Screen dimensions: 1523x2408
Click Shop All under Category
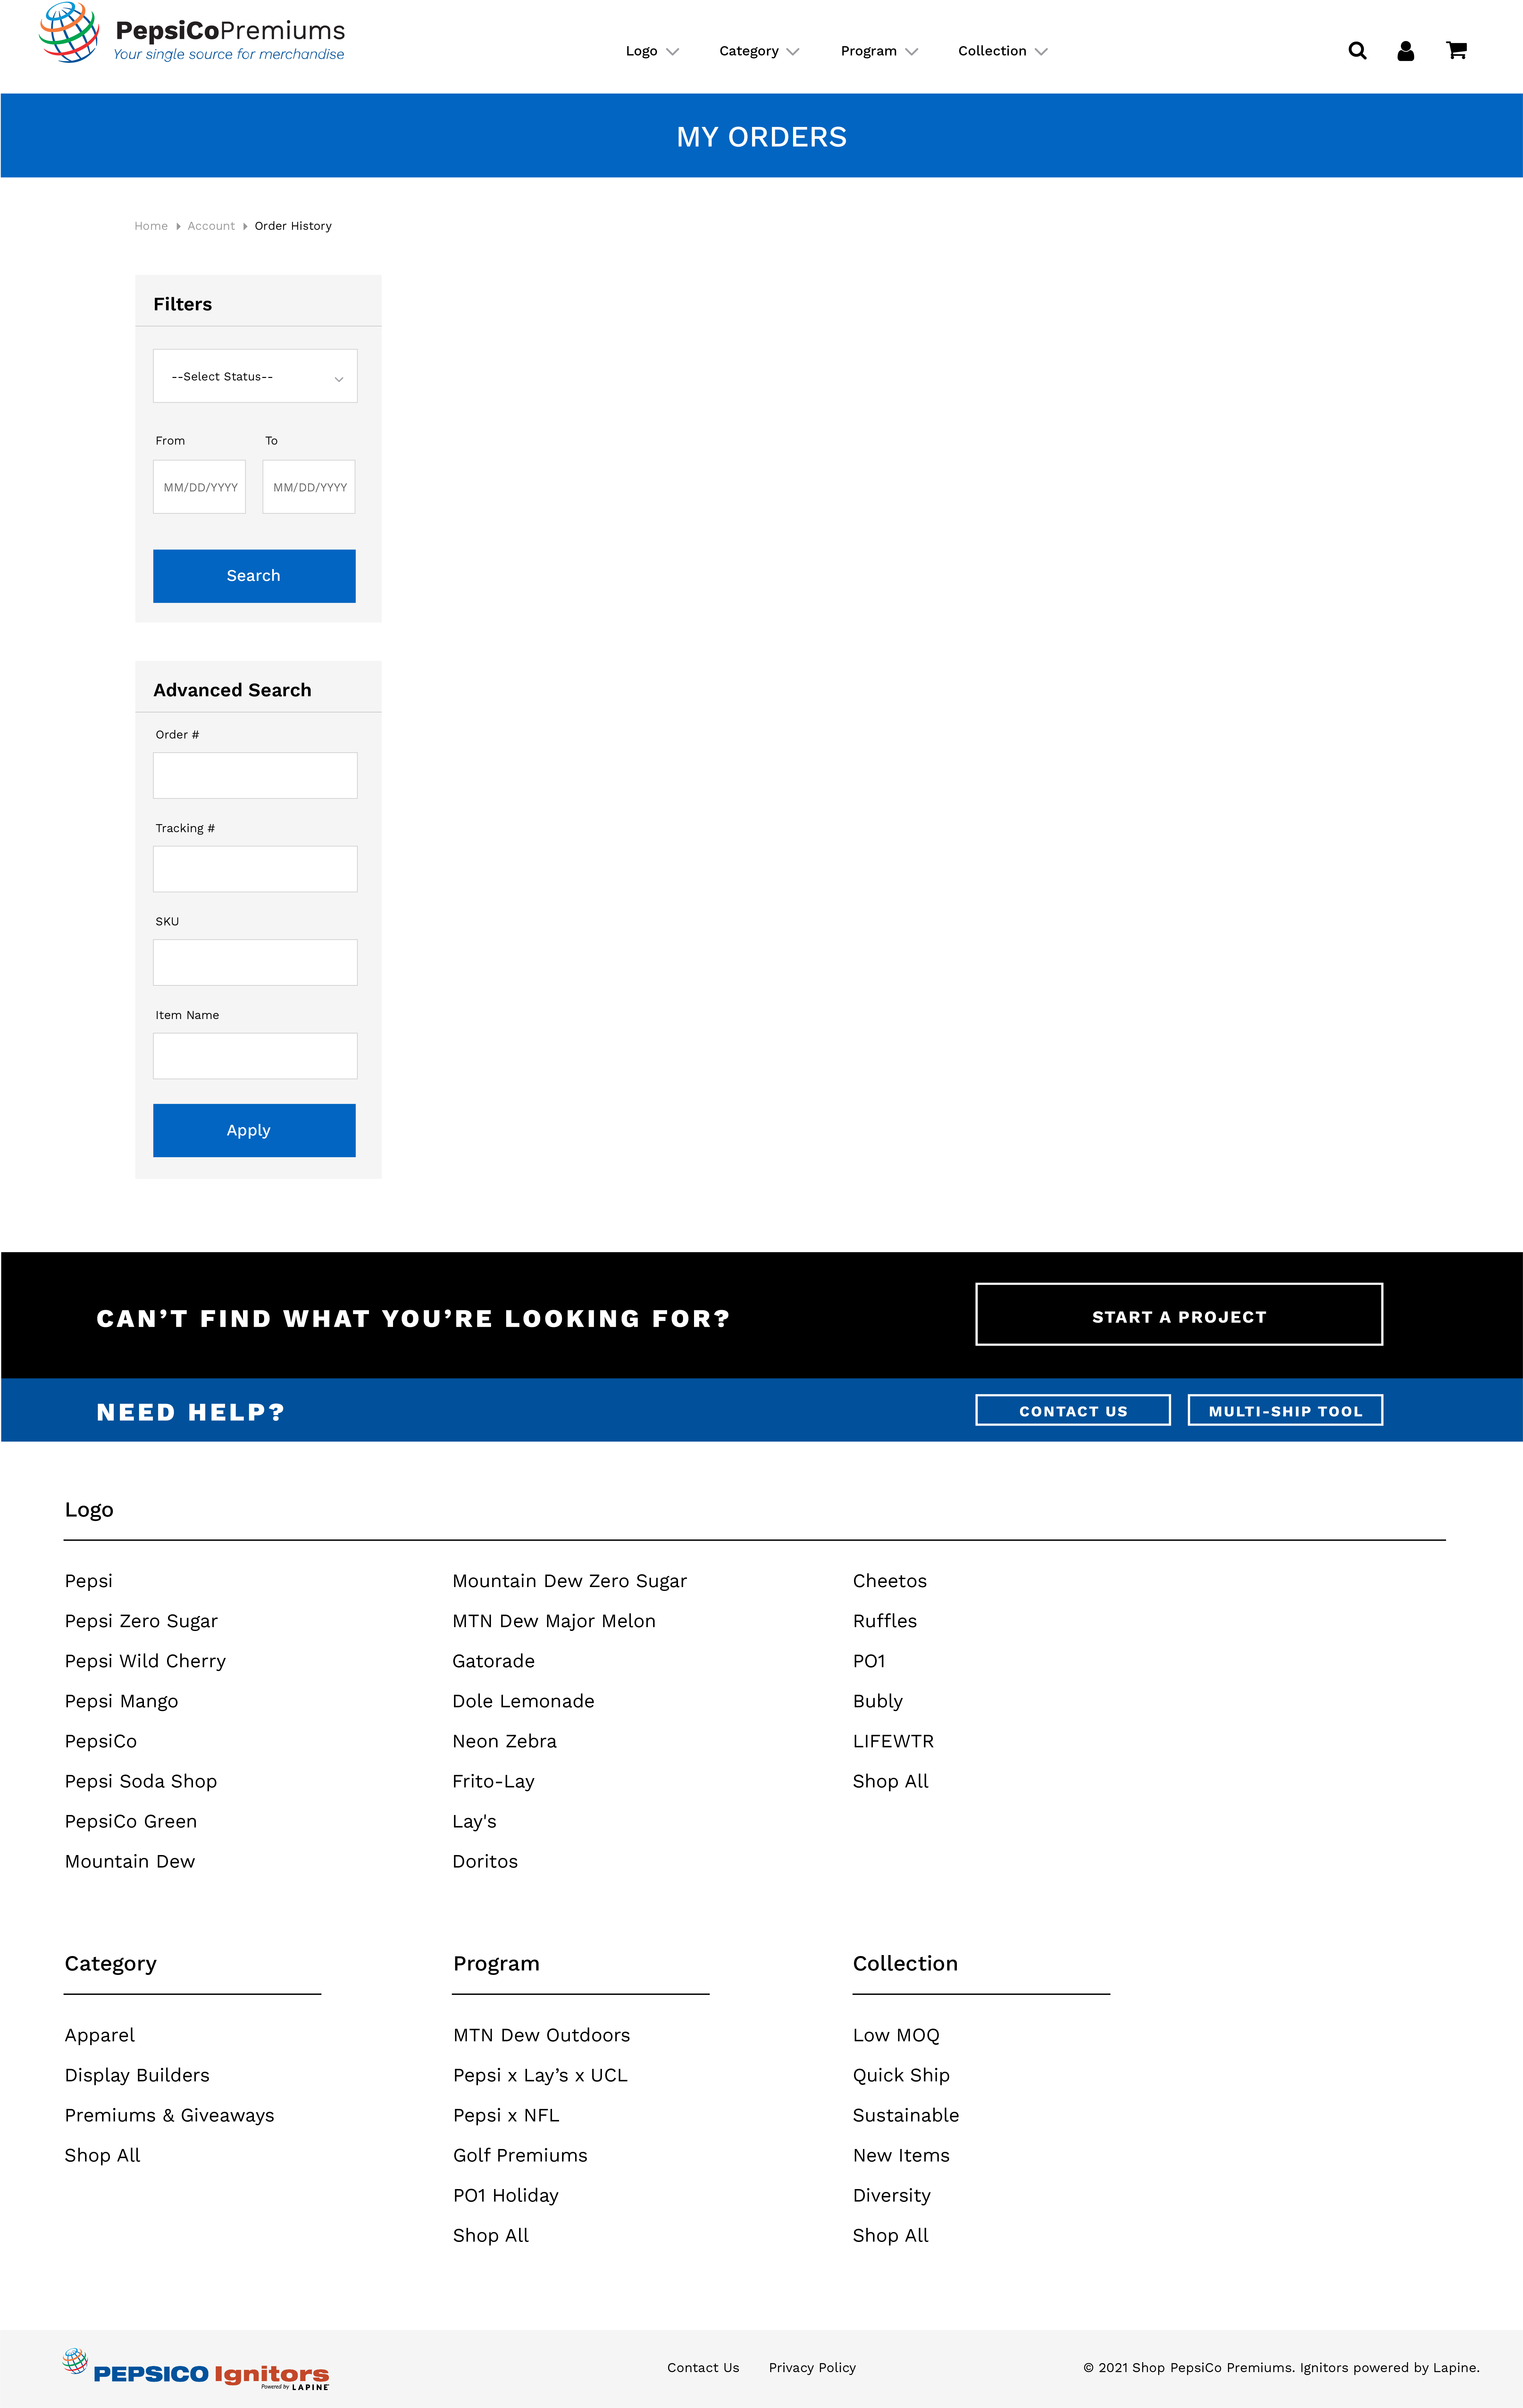tap(102, 2155)
